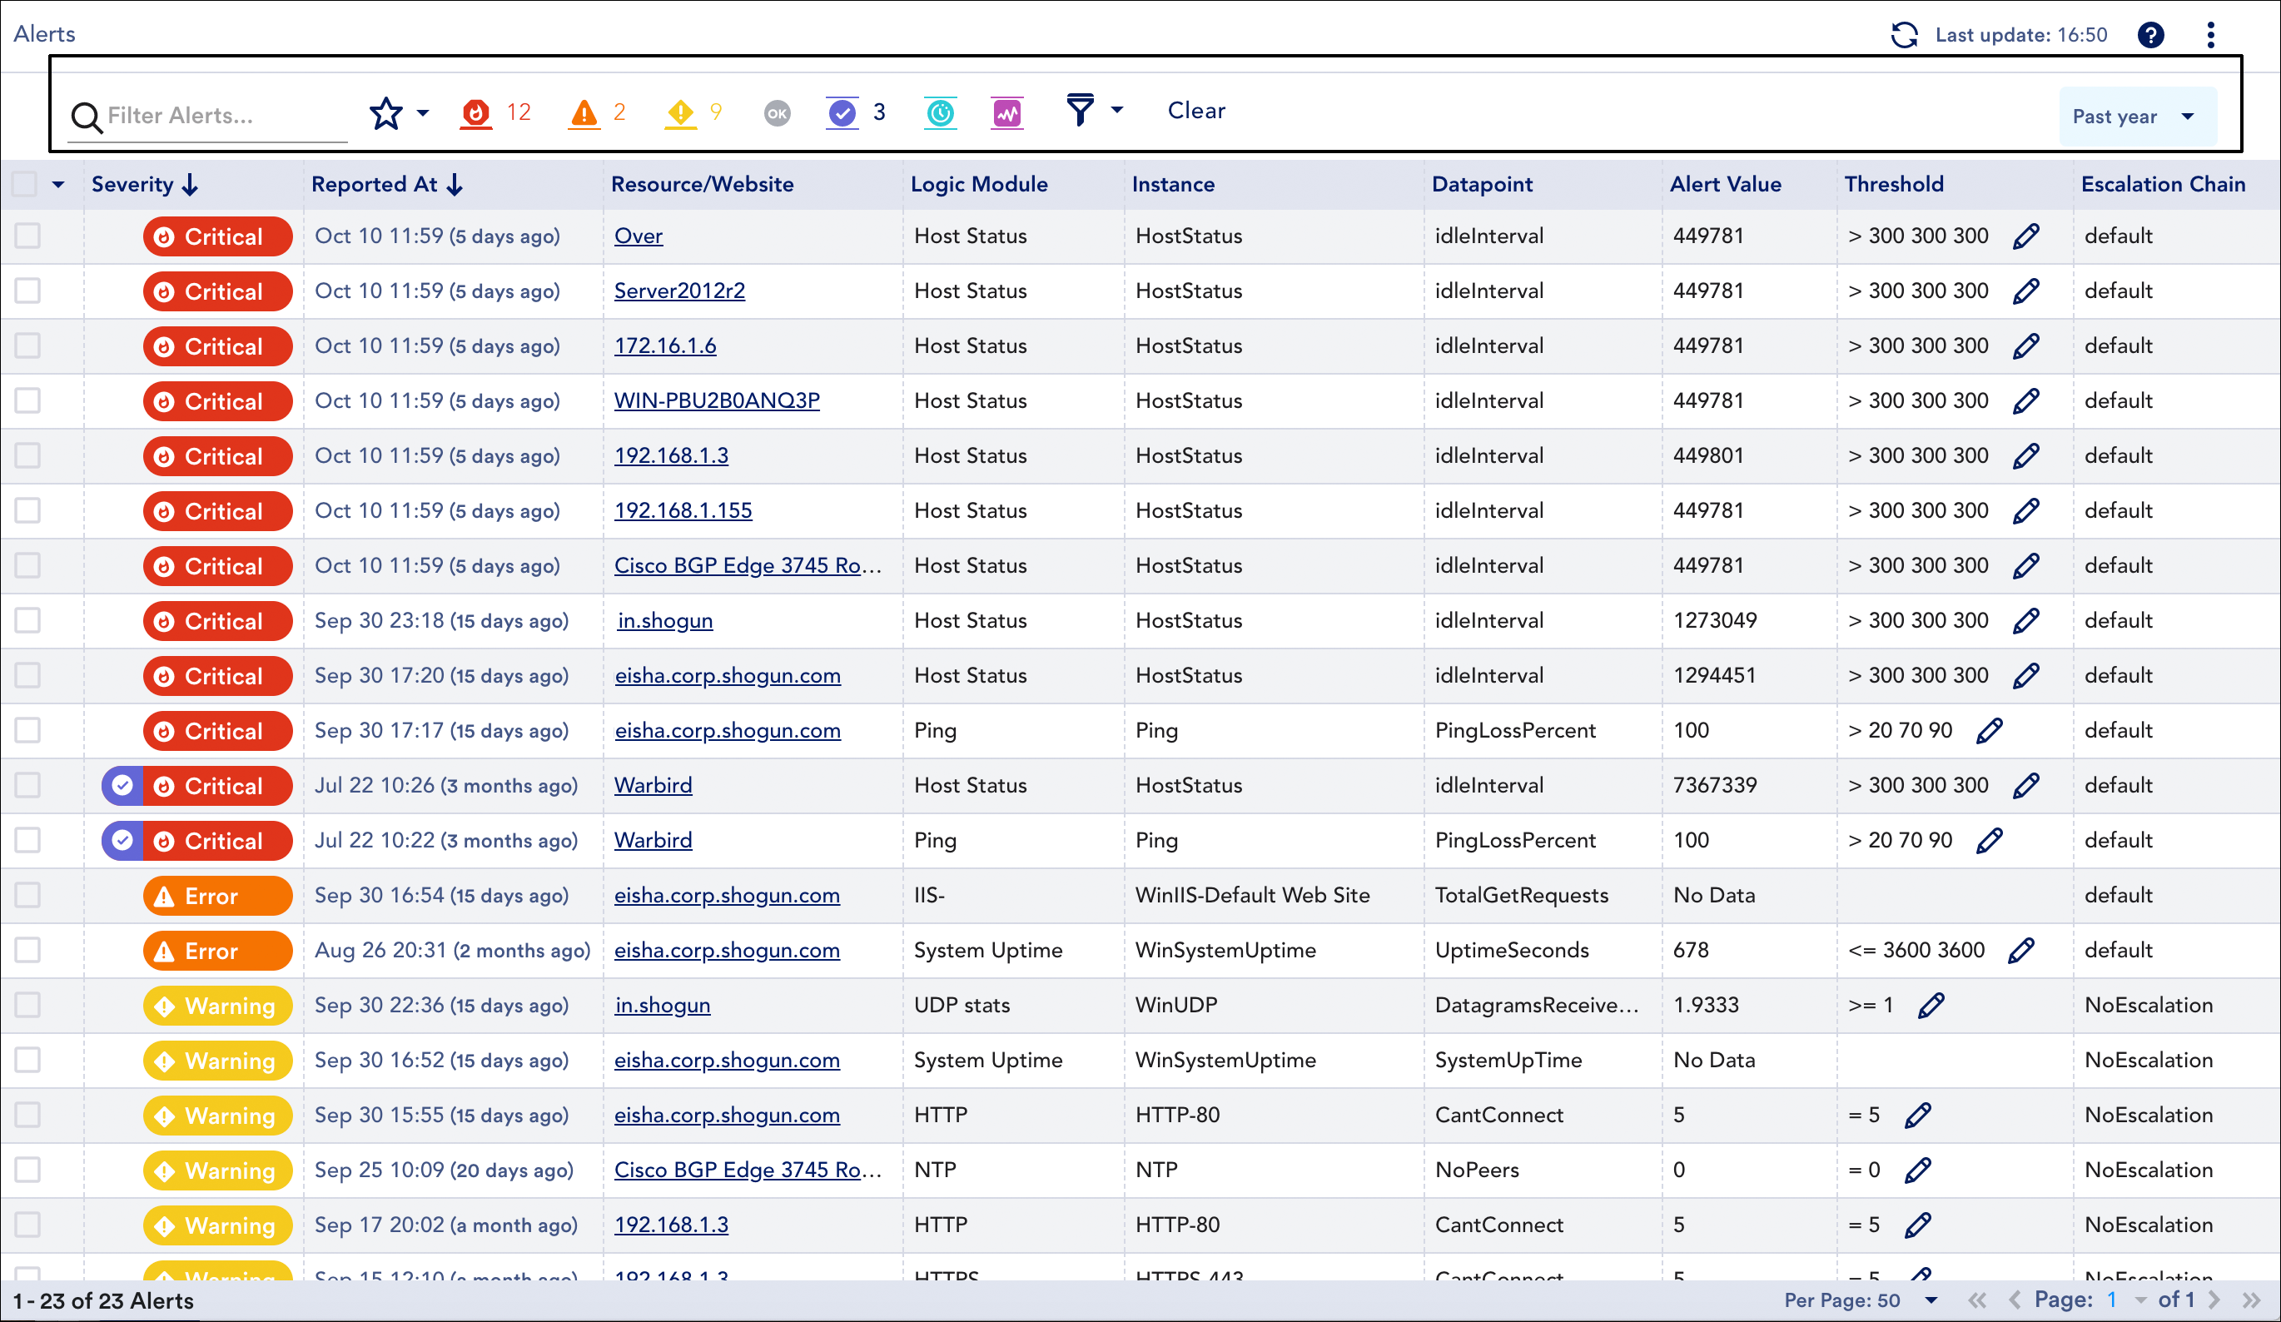The image size is (2281, 1322).
Task: Toggle the acknowledged alerts filter icon
Action: (x=842, y=113)
